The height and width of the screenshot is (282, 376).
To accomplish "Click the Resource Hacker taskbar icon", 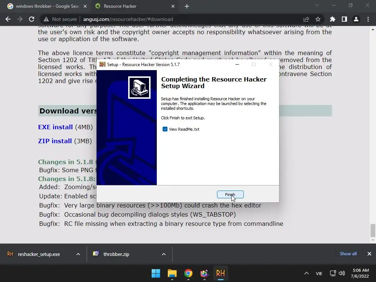I will [x=220, y=273].
